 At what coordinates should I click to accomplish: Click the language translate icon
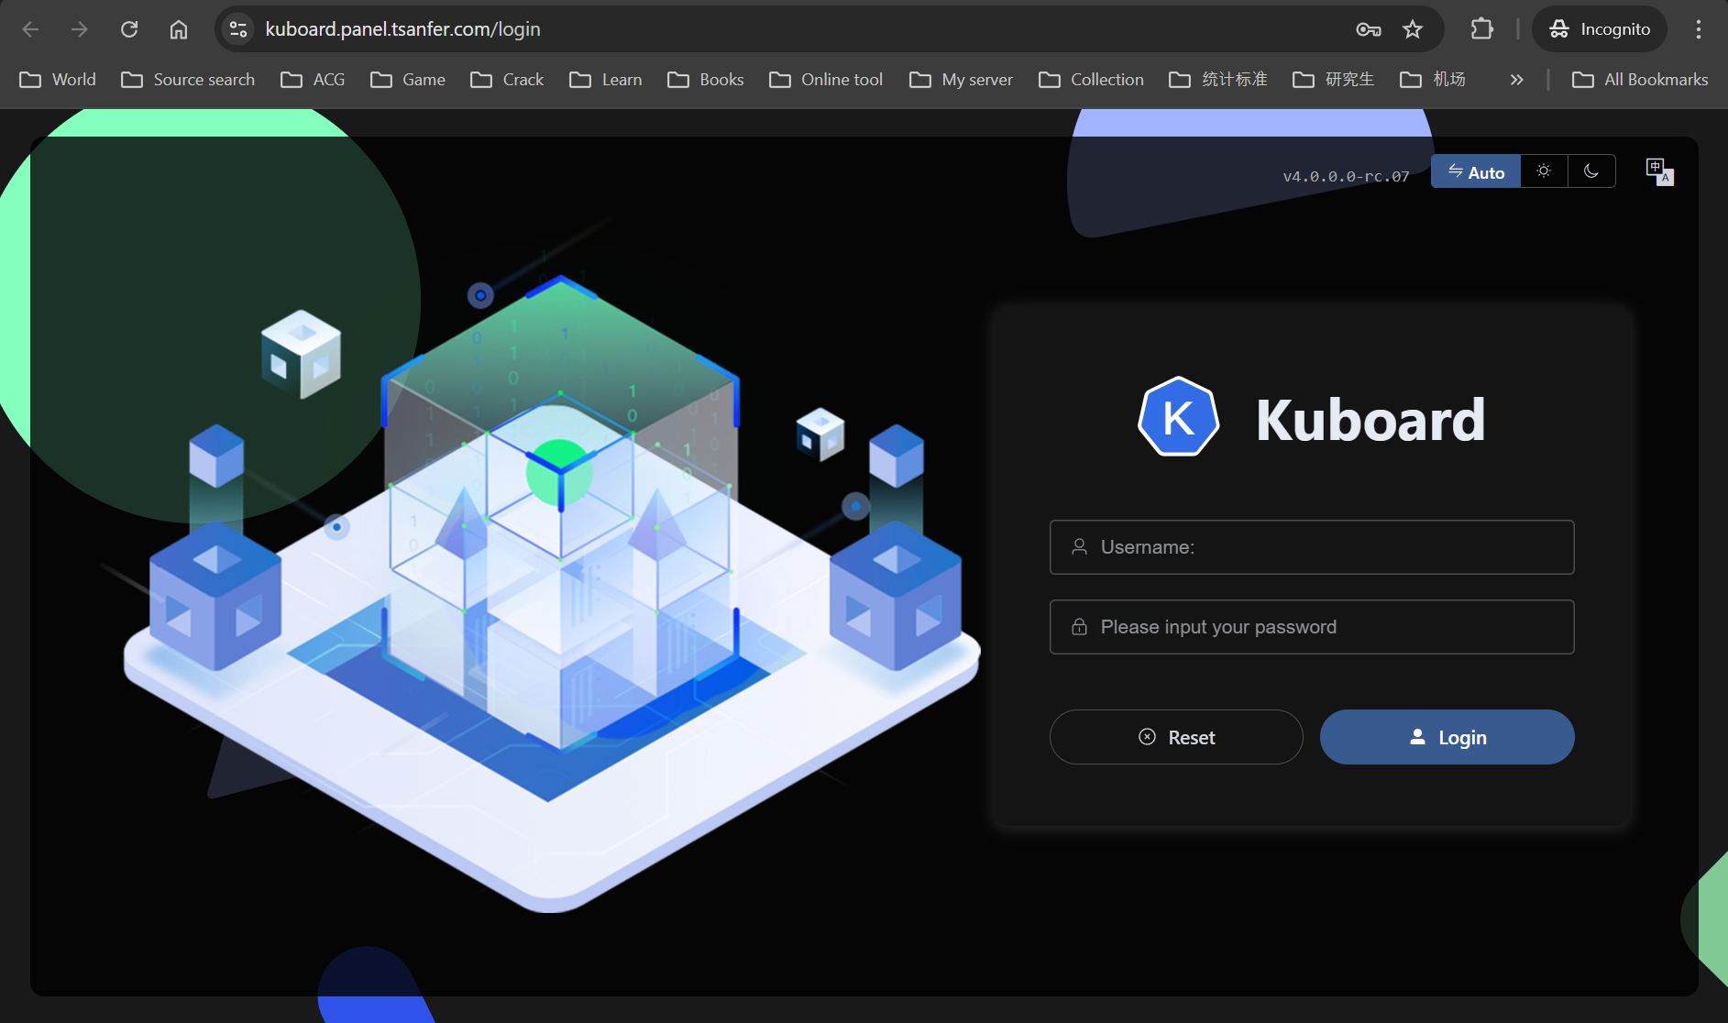click(x=1659, y=171)
